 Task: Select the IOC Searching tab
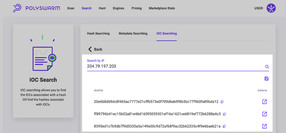166,33
